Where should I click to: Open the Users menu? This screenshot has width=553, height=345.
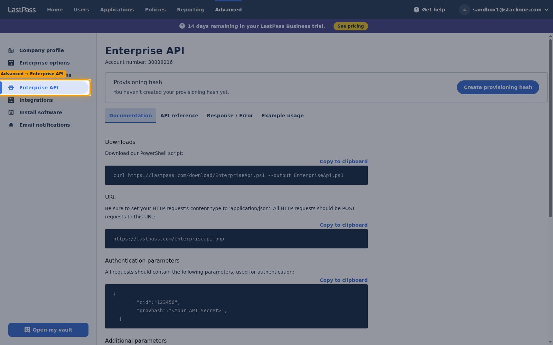click(82, 10)
